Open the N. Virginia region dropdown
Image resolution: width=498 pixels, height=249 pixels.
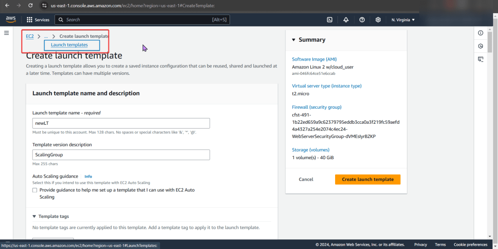[x=403, y=20]
